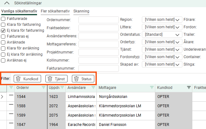Switch to Fler sökalternativ tab
Viewport: 206px width, 129px height.
(55, 11)
